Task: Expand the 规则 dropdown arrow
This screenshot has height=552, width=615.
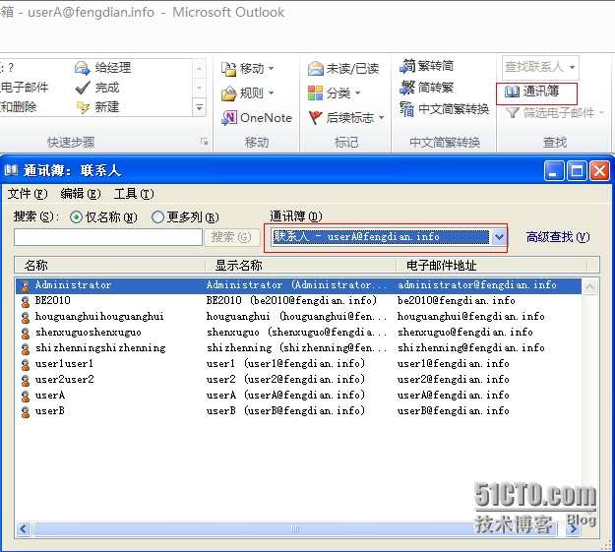Action: click(271, 93)
